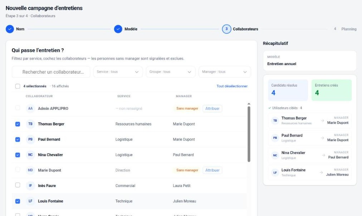Uncheck Nina Chevalier's checkbox
Screen dimensions: 362x216
(18, 155)
